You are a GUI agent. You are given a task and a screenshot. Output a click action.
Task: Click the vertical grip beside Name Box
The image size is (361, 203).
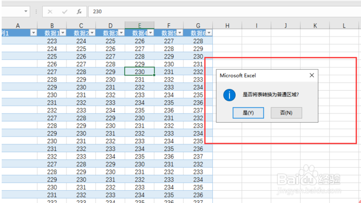tap(36, 12)
